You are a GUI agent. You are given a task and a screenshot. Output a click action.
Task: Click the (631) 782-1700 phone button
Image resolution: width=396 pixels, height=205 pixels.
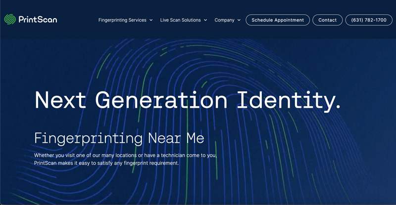(x=369, y=20)
